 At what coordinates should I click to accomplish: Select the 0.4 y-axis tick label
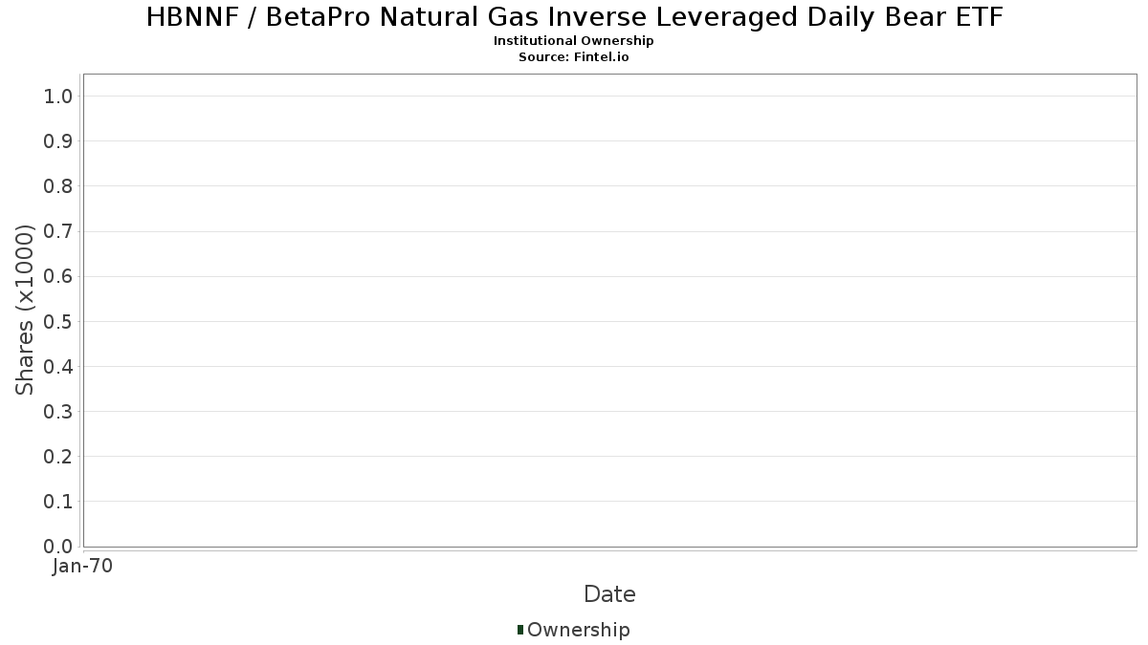(58, 366)
